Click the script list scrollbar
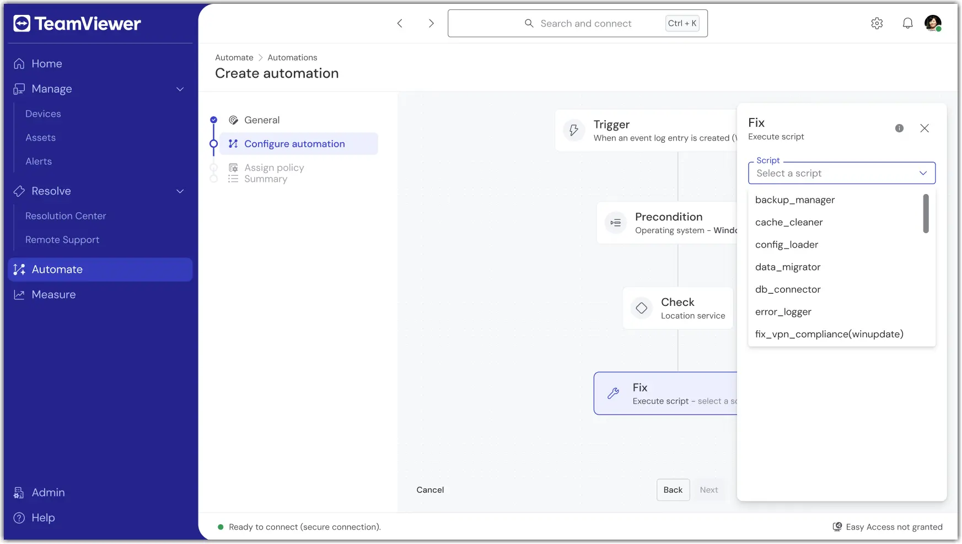This screenshot has height=544, width=962. [x=926, y=213]
